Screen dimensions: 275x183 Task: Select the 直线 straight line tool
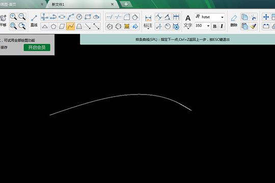(34, 21)
